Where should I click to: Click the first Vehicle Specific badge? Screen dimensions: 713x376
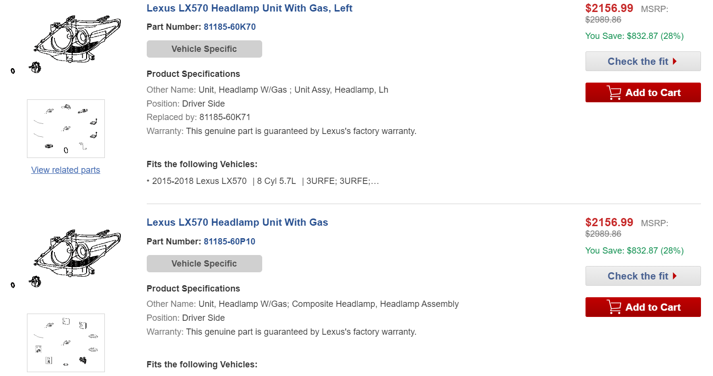(x=204, y=49)
